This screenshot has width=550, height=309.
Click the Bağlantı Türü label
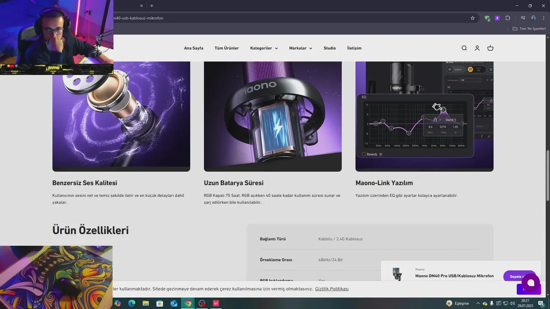coord(273,239)
